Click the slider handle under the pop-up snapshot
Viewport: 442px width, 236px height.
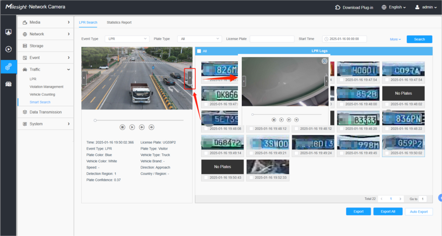point(252,114)
